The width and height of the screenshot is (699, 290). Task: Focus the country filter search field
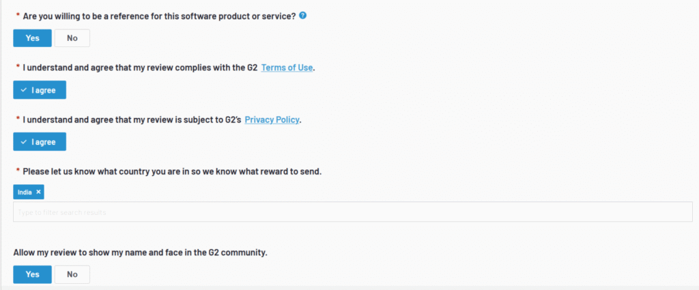(353, 212)
